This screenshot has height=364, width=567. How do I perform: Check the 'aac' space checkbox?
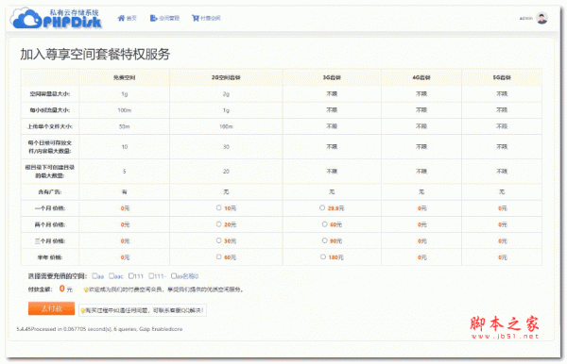coord(112,276)
